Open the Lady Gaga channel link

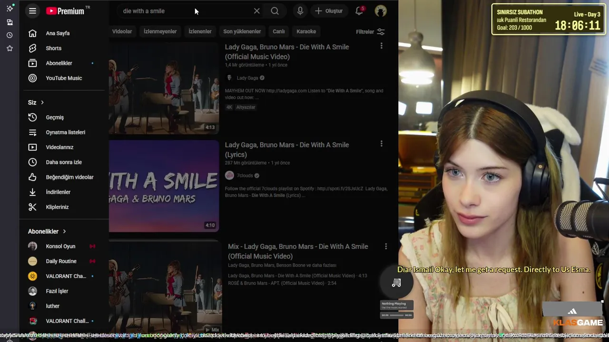247,78
